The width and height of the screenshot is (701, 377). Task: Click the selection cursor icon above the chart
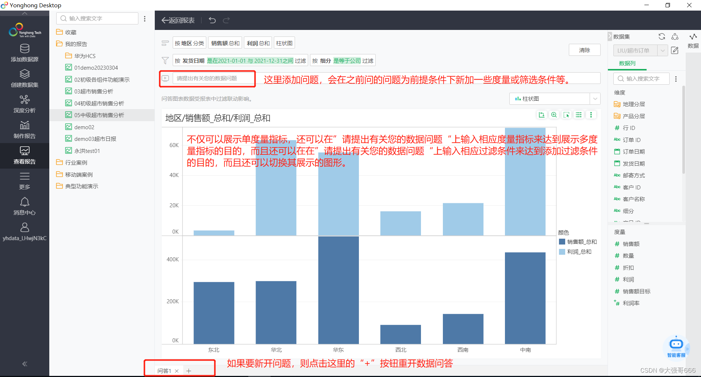pyautogui.click(x=566, y=115)
